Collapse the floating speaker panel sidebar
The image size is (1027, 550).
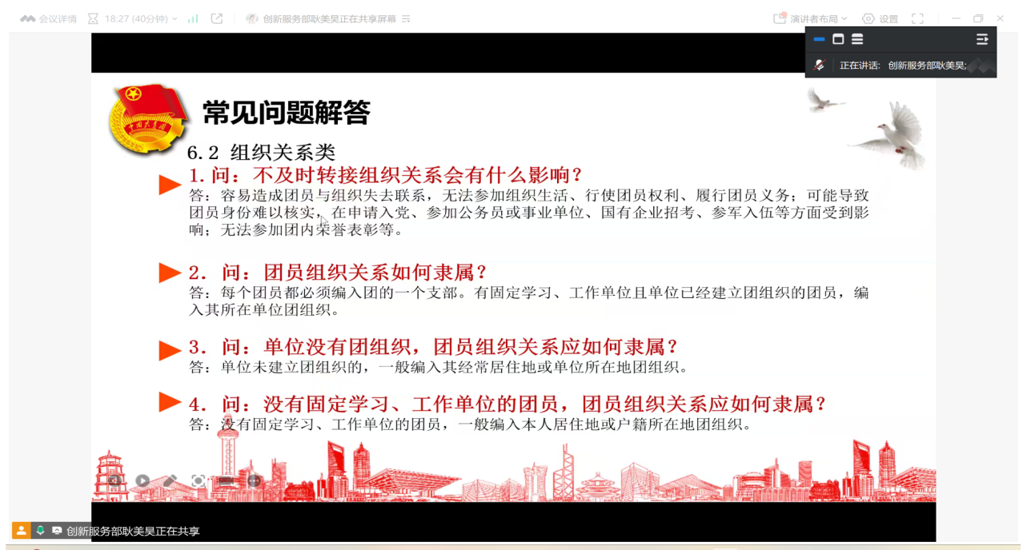point(982,39)
